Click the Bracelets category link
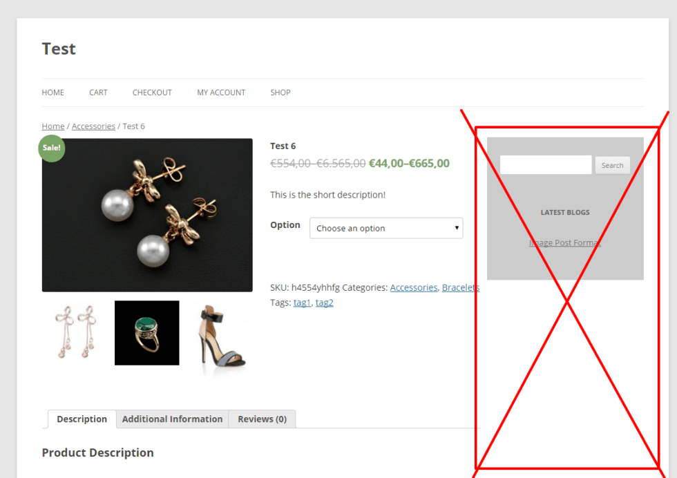 pos(461,287)
